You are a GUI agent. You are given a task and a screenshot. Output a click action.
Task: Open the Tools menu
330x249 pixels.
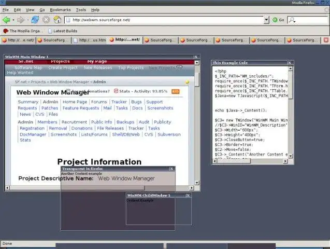(81, 10)
